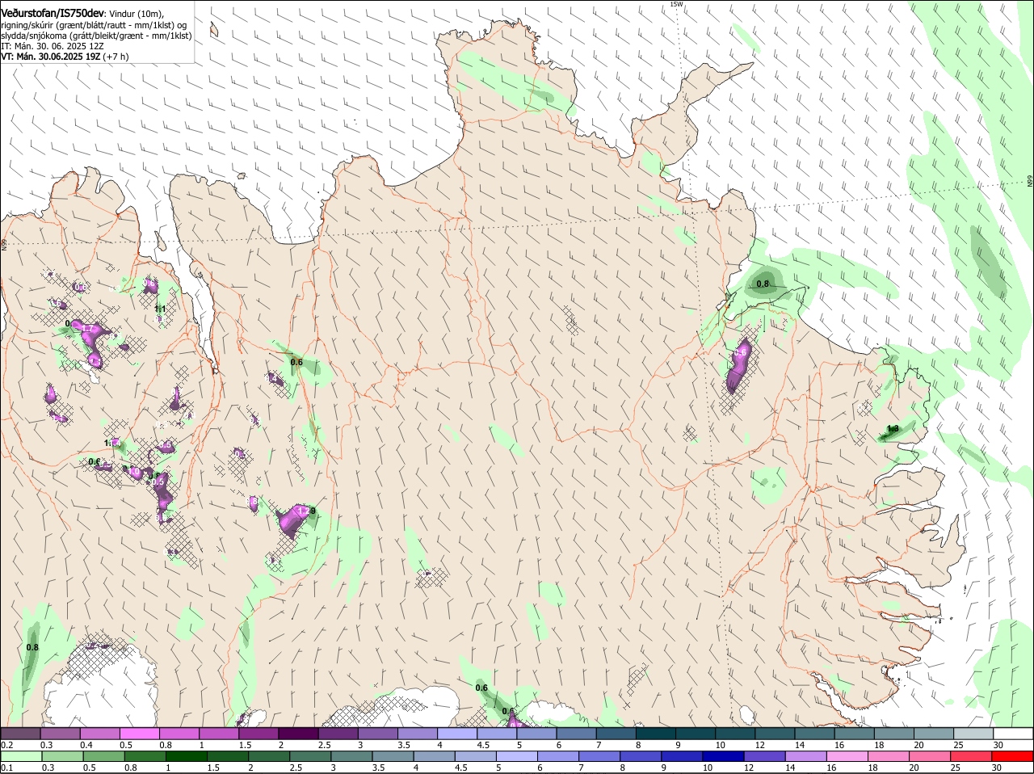Click the '(+7 h)' forecast offset text
1034x774 pixels.
point(116,57)
